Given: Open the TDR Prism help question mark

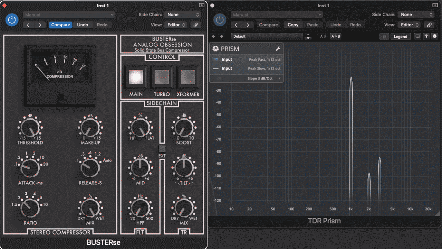Looking at the screenshot, I should pyautogui.click(x=426, y=36).
